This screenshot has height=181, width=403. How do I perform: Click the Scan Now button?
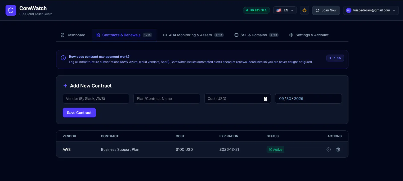[326, 10]
